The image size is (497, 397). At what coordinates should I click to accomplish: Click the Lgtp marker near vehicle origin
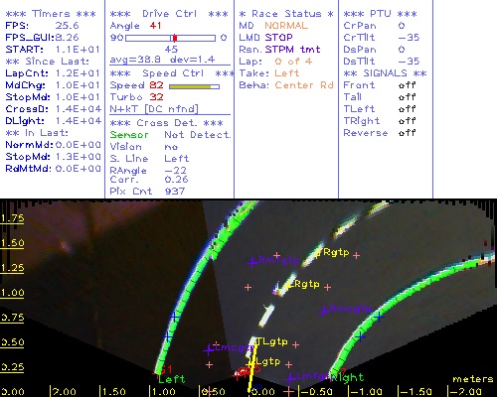coord(267,361)
